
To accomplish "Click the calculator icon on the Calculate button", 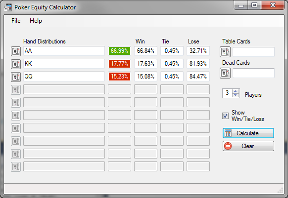I will tap(228, 133).
